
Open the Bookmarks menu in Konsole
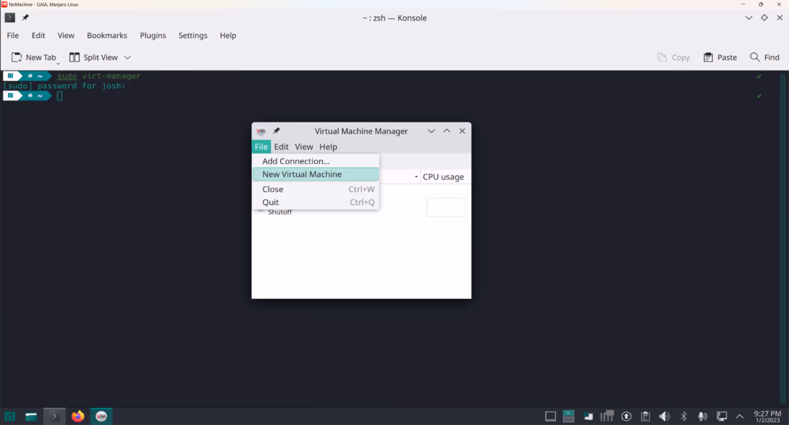(107, 35)
